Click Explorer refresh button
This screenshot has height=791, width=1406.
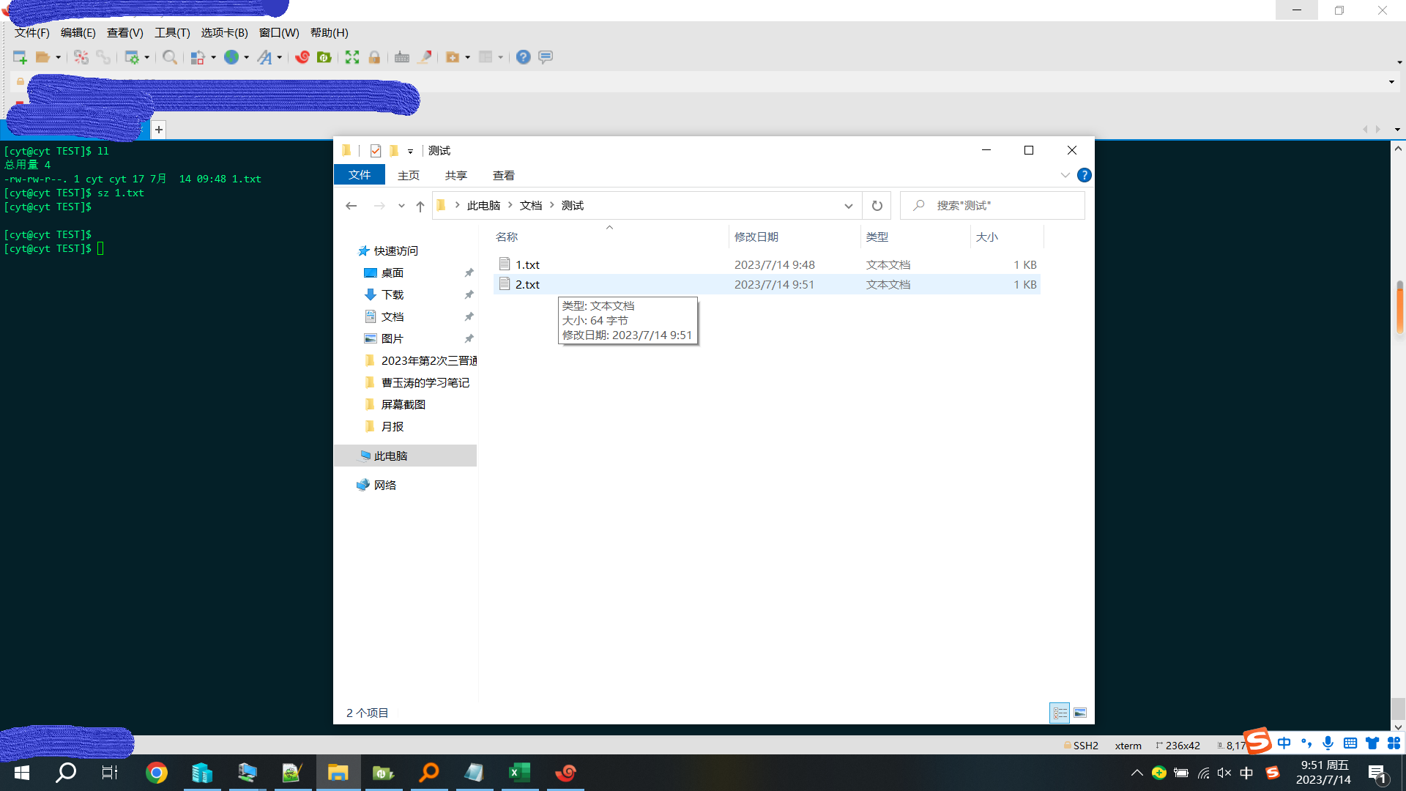coord(877,206)
